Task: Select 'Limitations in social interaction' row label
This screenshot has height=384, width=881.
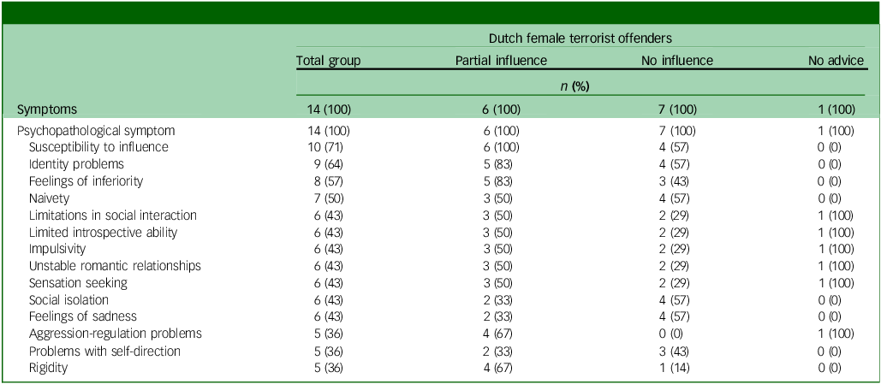Action: pos(112,215)
